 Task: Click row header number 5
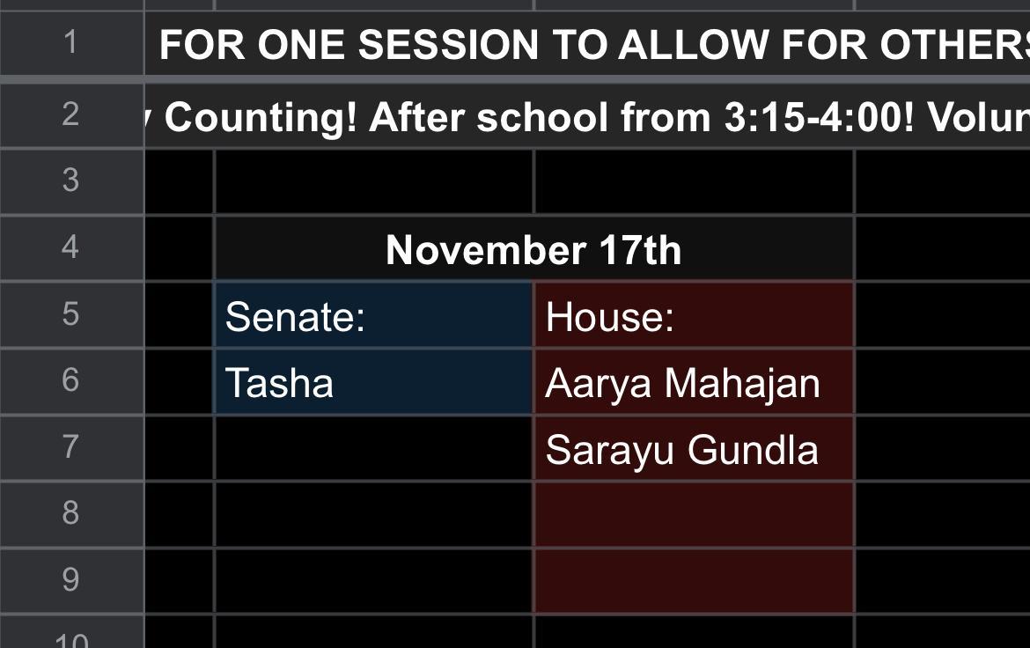pyautogui.click(x=71, y=314)
